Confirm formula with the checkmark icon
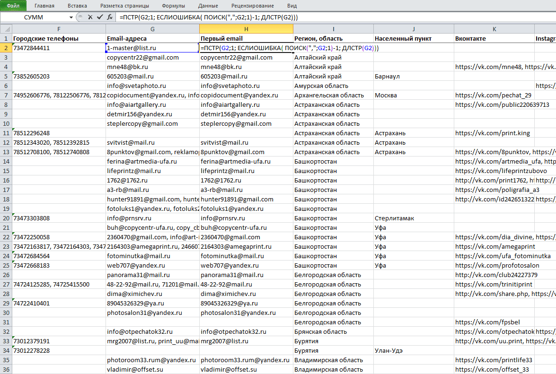This screenshot has width=556, height=374. coord(100,17)
